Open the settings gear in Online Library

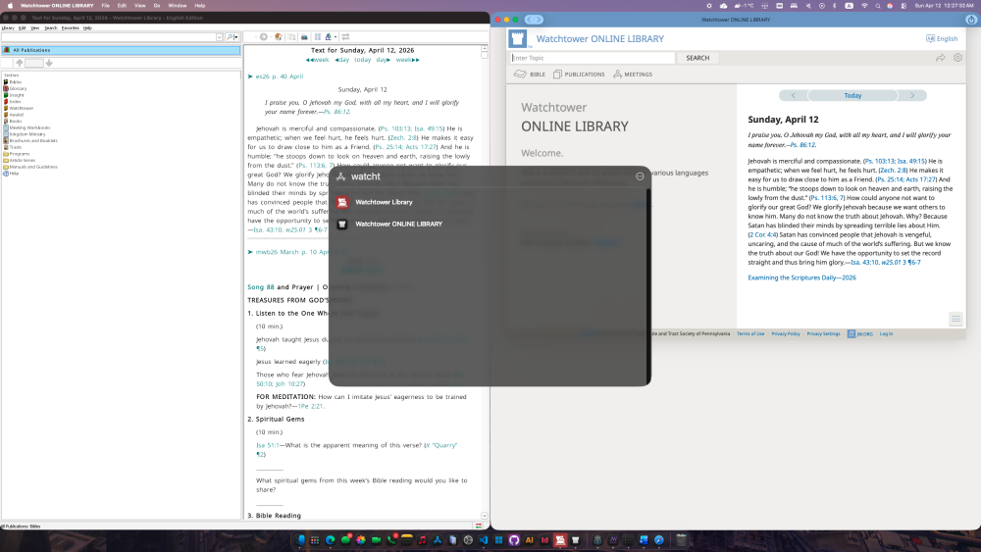(957, 58)
